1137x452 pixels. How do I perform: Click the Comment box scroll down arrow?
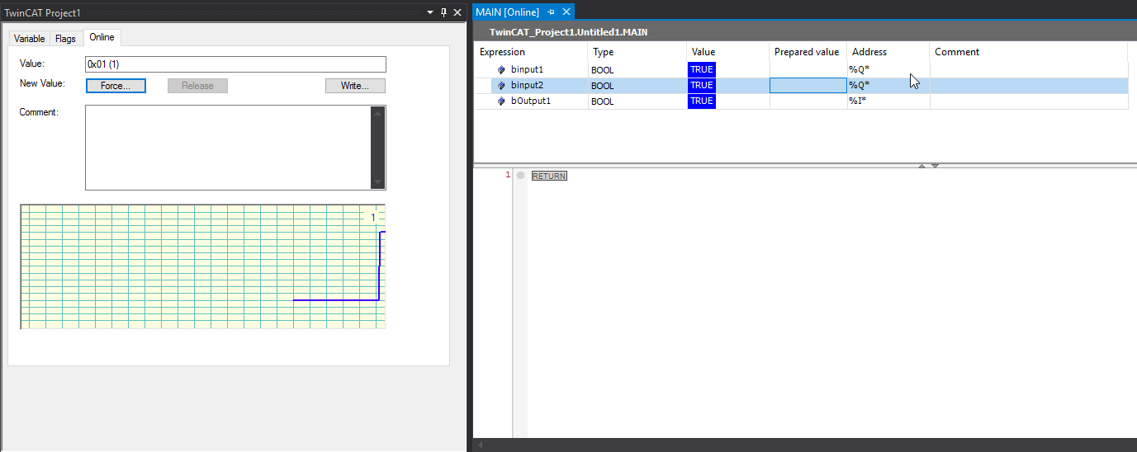(377, 181)
